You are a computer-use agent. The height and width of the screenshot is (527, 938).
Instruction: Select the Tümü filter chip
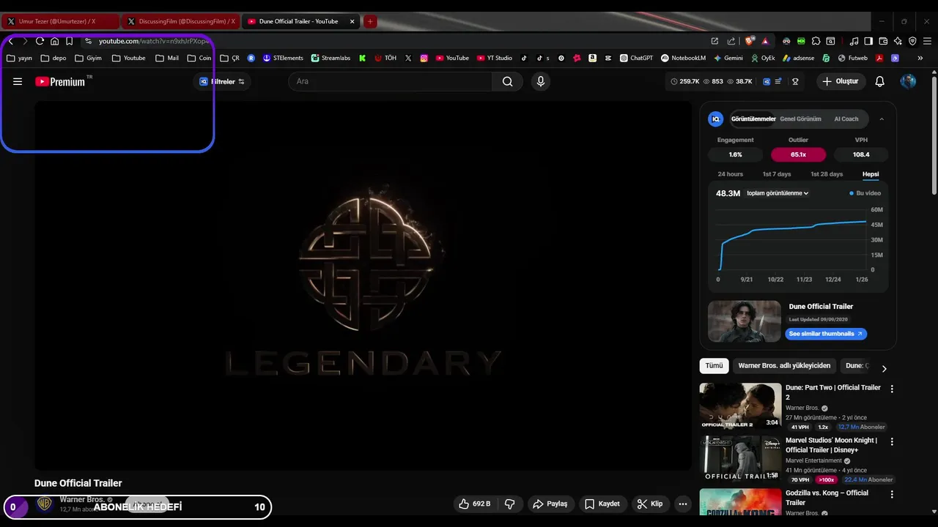click(714, 365)
